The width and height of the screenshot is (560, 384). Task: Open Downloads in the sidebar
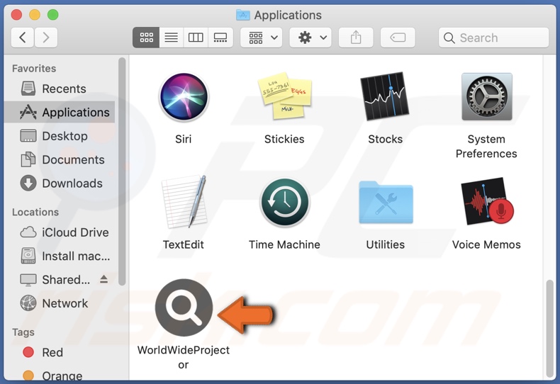coord(60,183)
